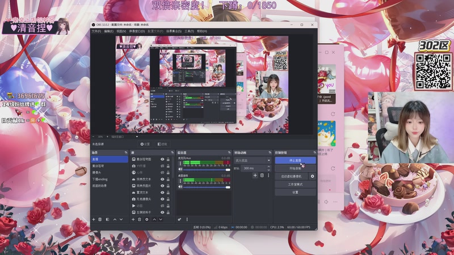This screenshot has height=255, width=454.
Task: Click the 300 ms duration field
Action: (x=254, y=168)
